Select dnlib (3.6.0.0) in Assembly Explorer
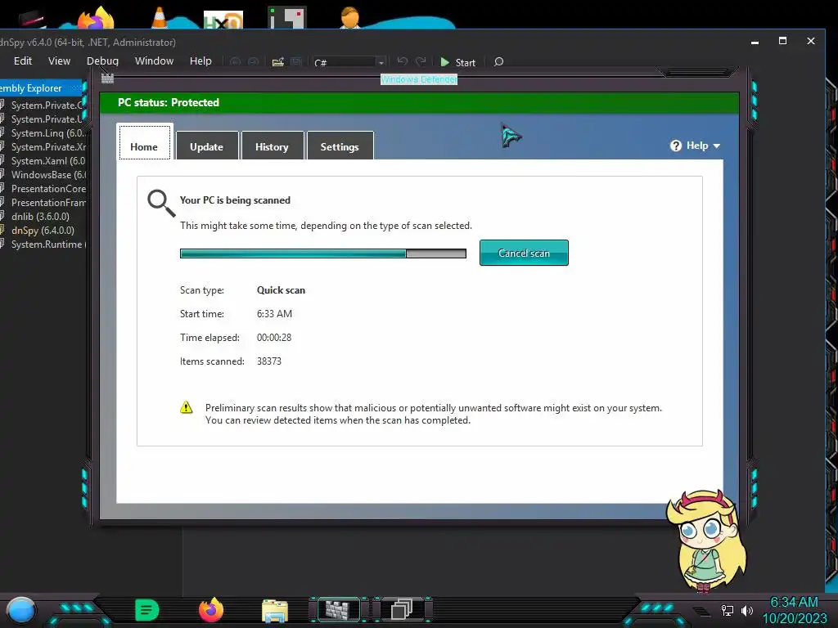The width and height of the screenshot is (838, 628). coord(43,216)
